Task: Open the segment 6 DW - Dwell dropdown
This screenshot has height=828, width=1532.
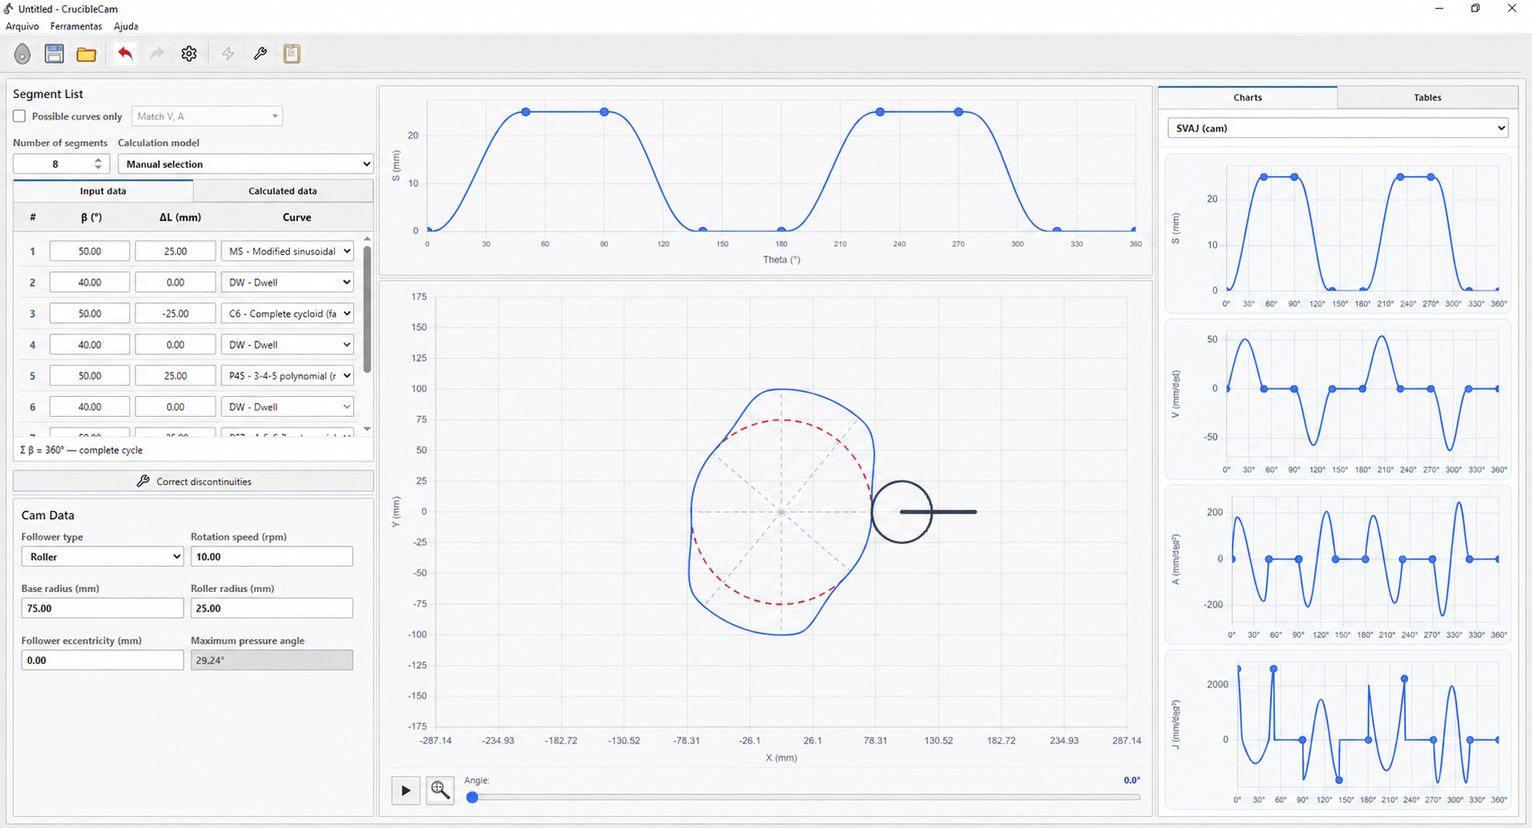Action: (x=287, y=407)
